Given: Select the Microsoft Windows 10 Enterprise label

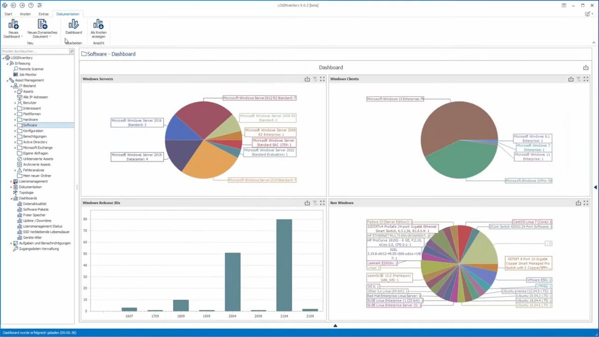Looking at the screenshot, I should (395, 99).
